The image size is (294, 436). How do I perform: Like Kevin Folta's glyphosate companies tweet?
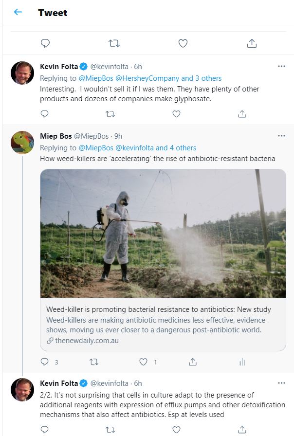[x=176, y=114]
